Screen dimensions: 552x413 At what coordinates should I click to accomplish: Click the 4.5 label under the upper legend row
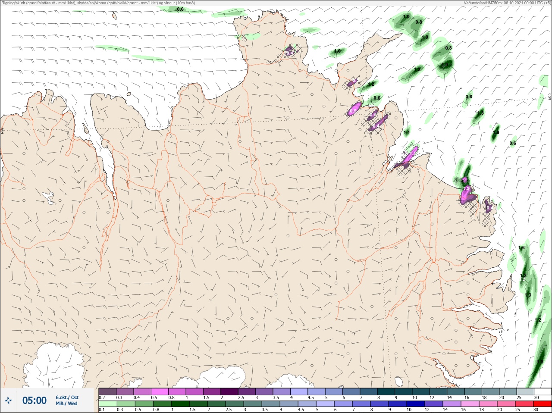310,397
